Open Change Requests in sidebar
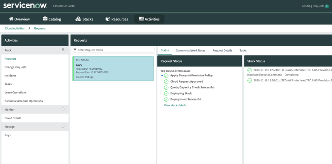The width and height of the screenshot is (332, 164). (x=15, y=67)
